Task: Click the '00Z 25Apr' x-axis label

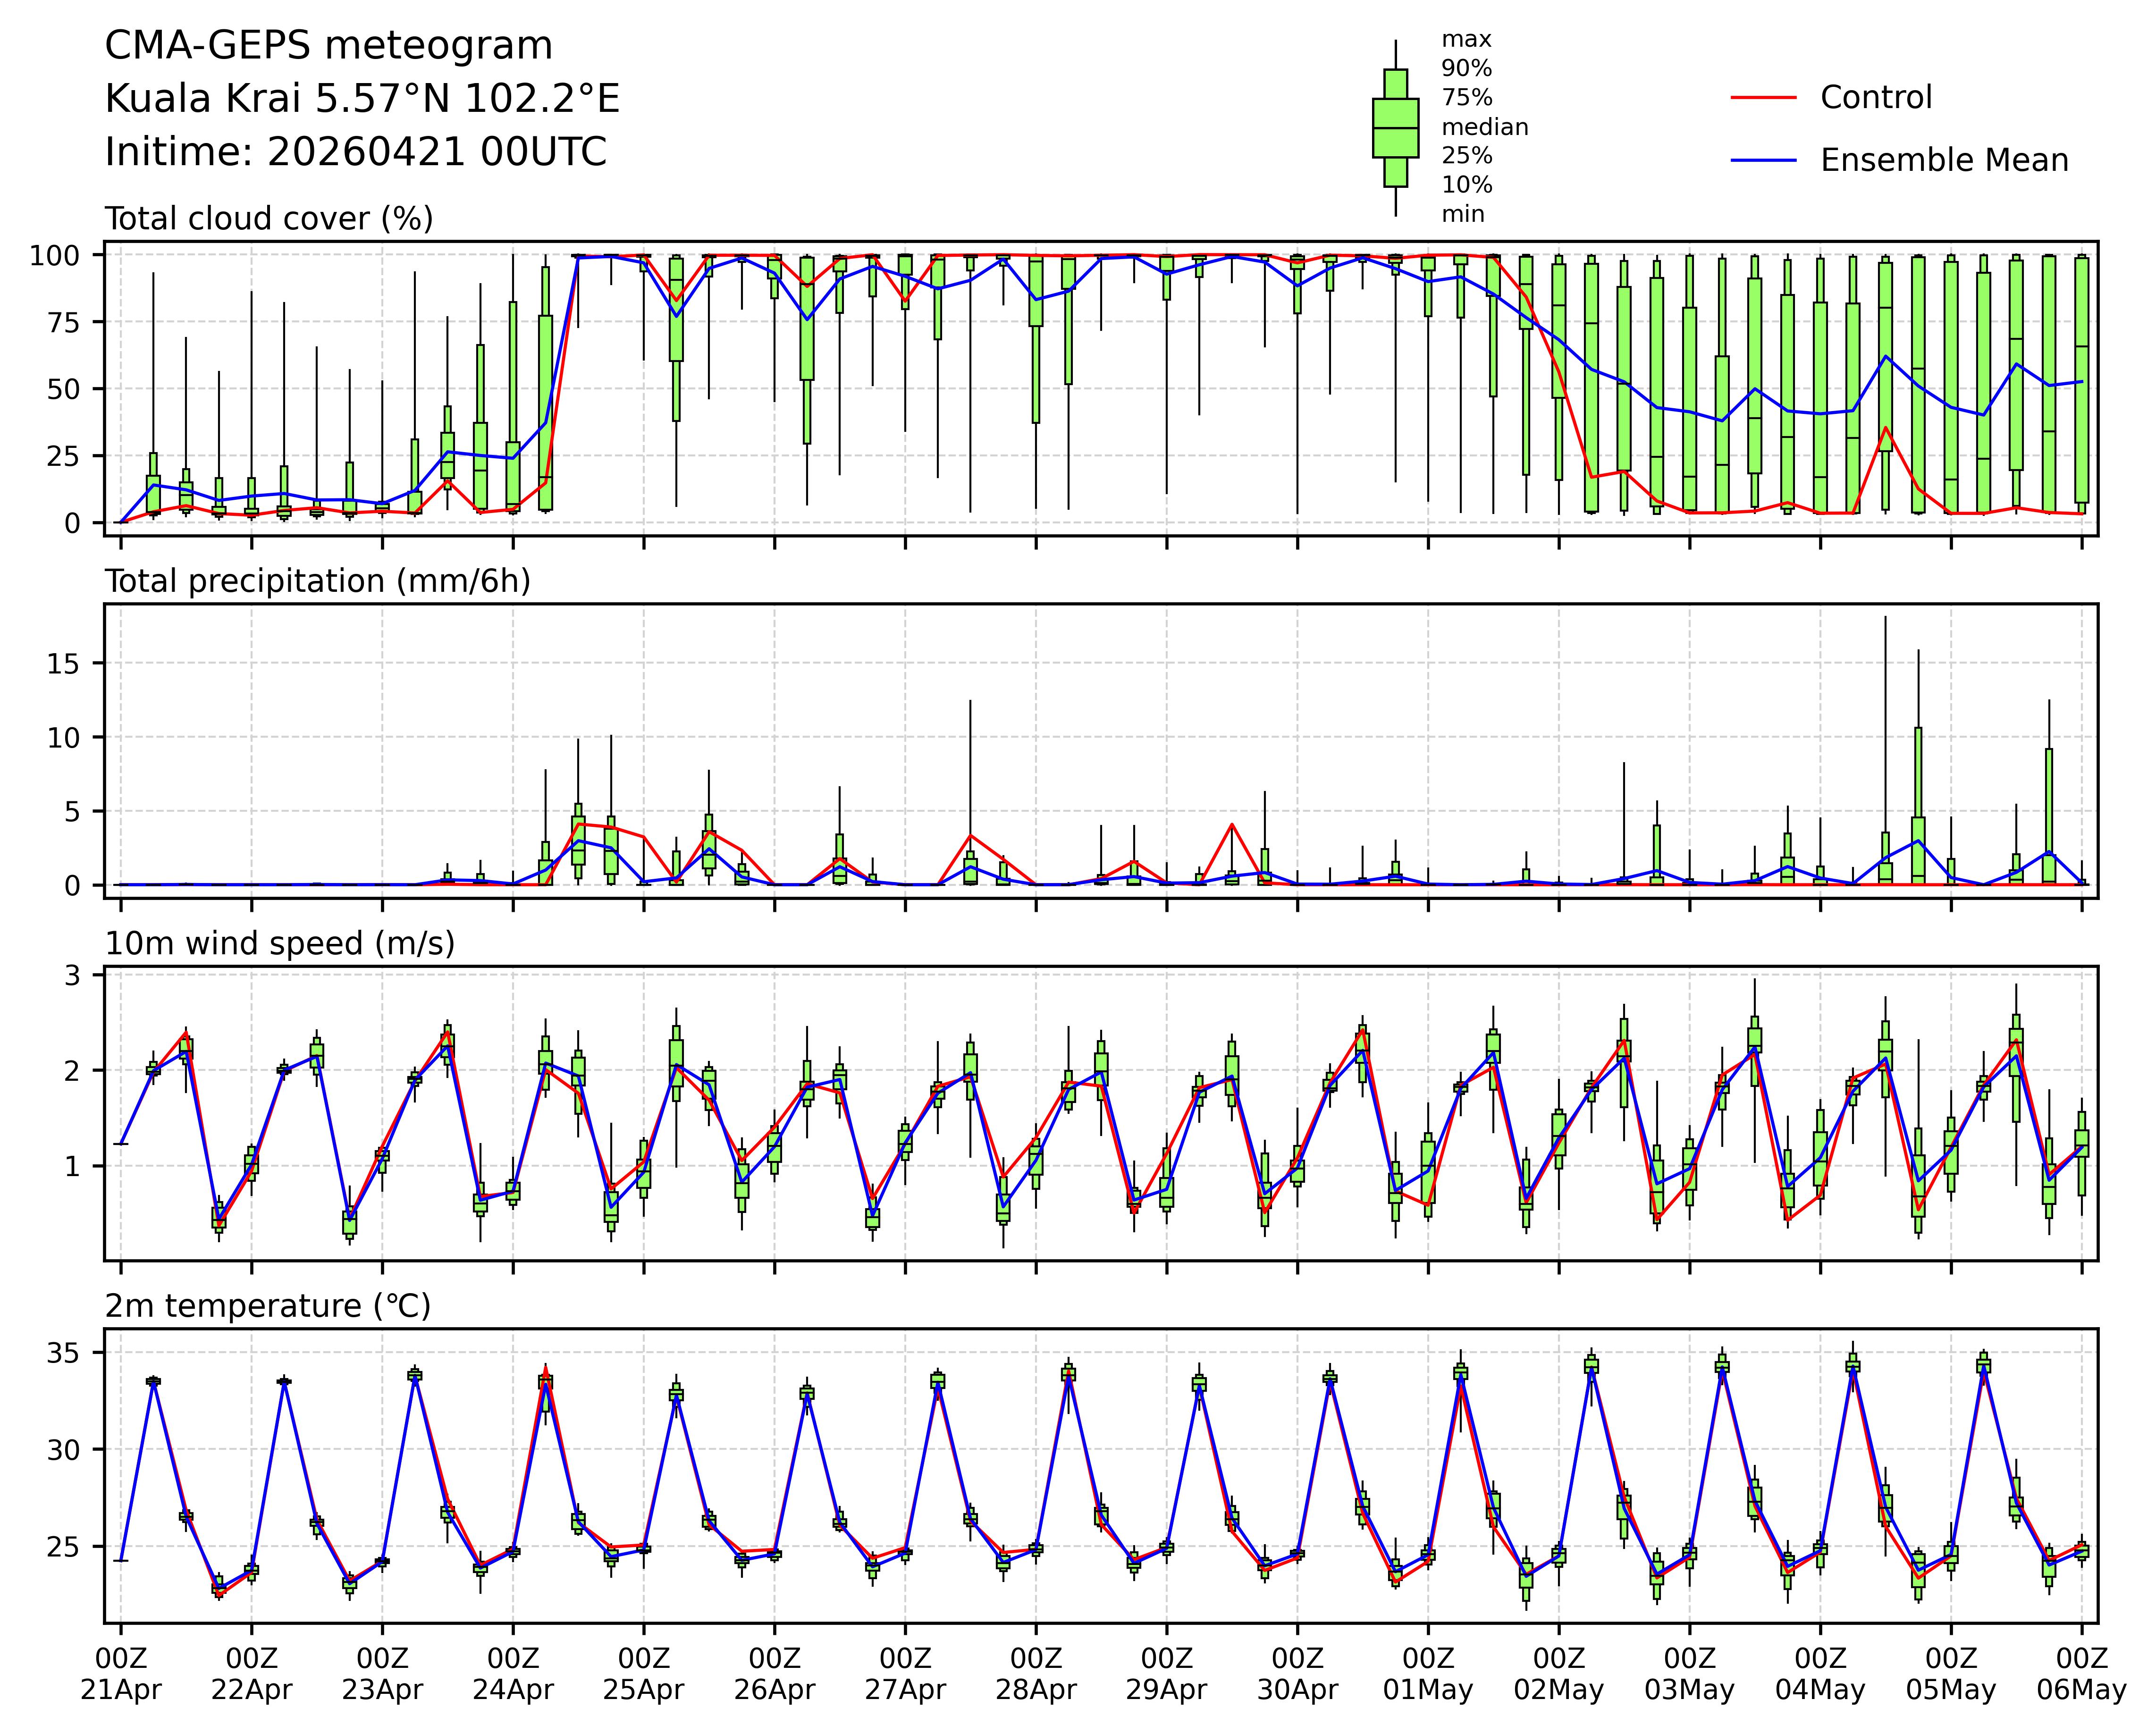Action: [x=643, y=1674]
